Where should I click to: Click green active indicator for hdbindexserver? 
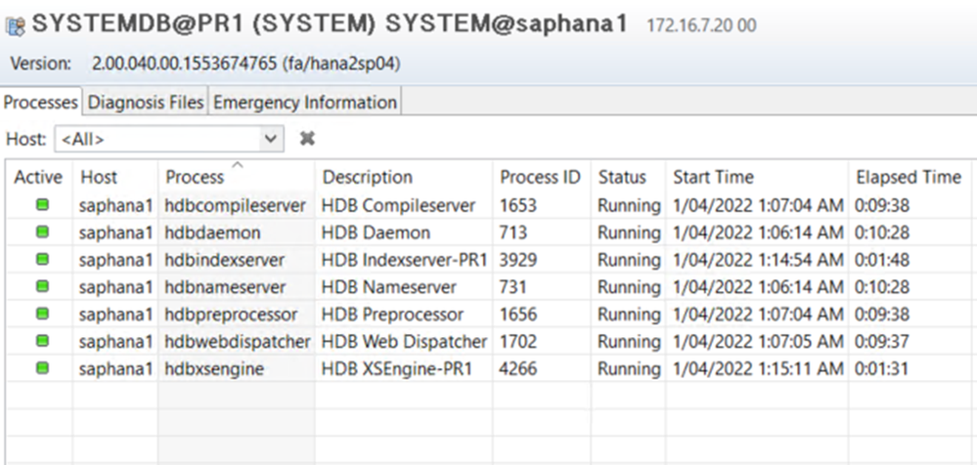42,259
